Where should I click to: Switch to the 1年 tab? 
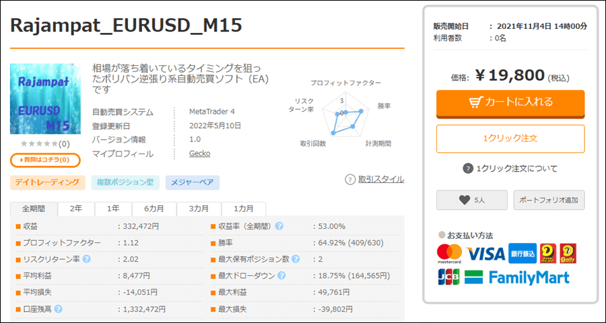[113, 209]
